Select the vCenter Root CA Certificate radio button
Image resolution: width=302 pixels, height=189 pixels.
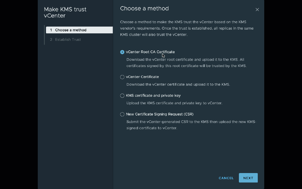pyautogui.click(x=122, y=52)
